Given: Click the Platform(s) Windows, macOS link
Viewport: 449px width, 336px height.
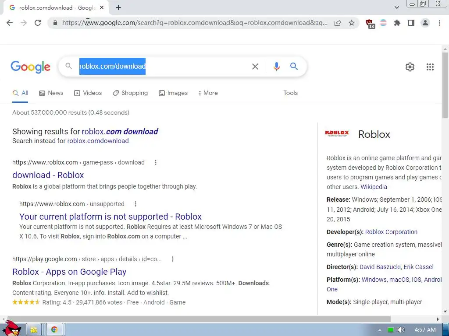Looking at the screenshot, I should pos(402,280).
